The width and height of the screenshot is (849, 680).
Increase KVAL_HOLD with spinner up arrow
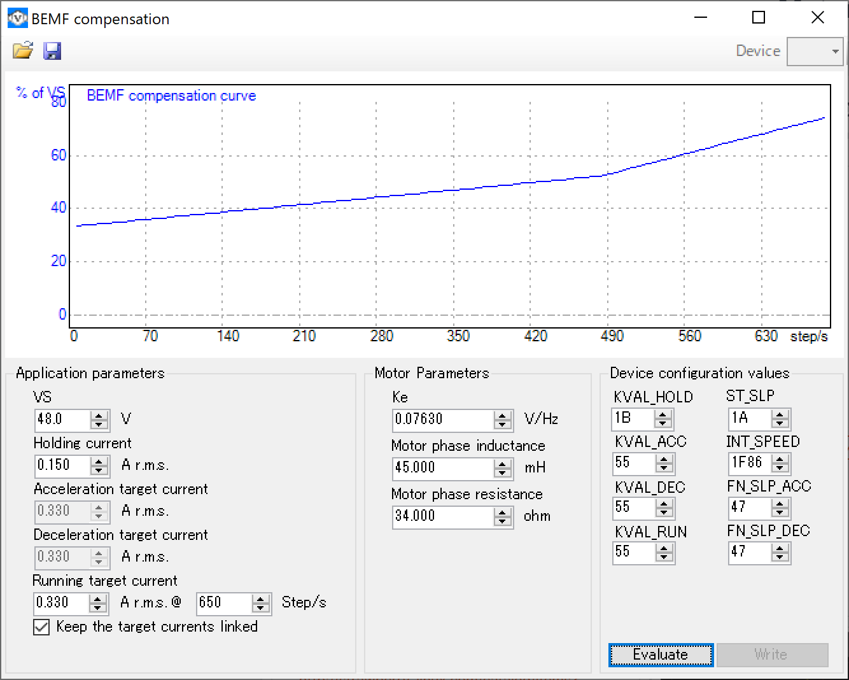pyautogui.click(x=664, y=414)
